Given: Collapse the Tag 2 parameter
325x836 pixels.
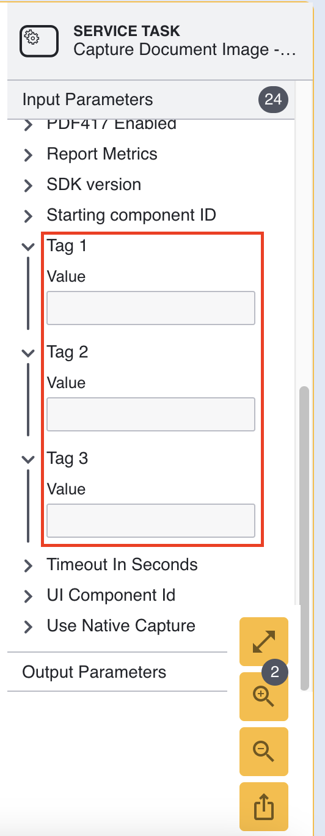Looking at the screenshot, I should 27,353.
